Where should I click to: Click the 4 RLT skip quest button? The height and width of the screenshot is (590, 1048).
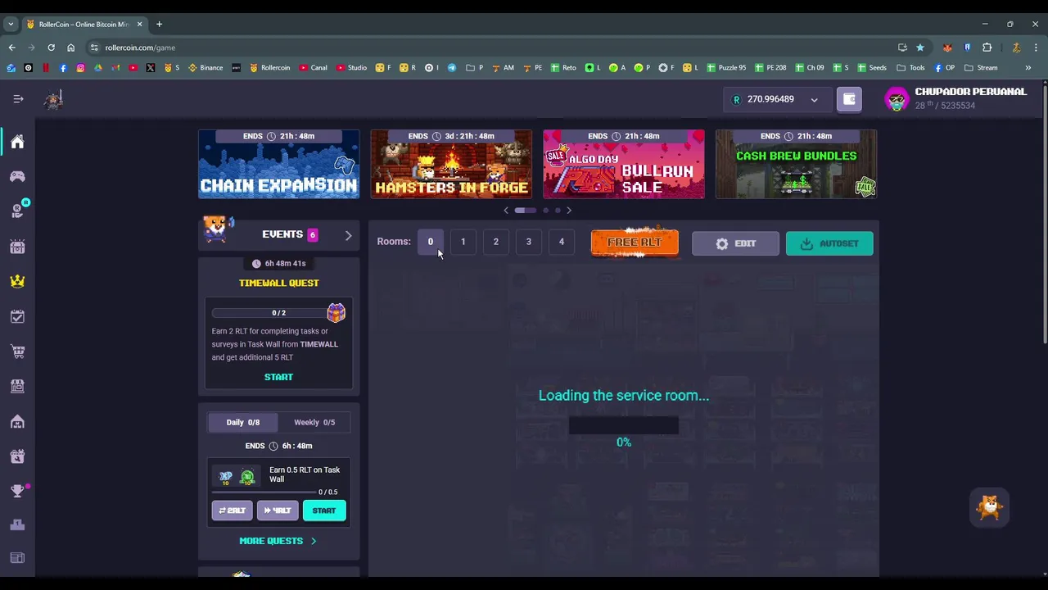(x=278, y=511)
